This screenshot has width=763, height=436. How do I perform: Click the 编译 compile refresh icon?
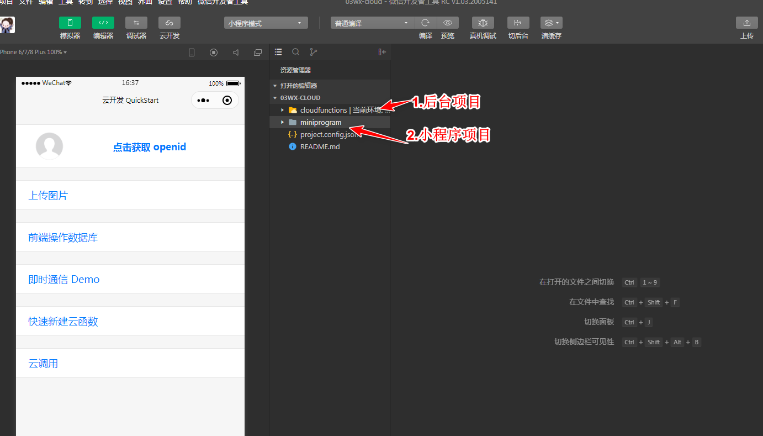click(x=425, y=23)
